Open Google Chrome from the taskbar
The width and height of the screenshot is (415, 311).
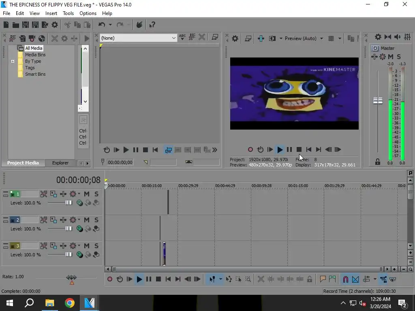click(x=70, y=303)
